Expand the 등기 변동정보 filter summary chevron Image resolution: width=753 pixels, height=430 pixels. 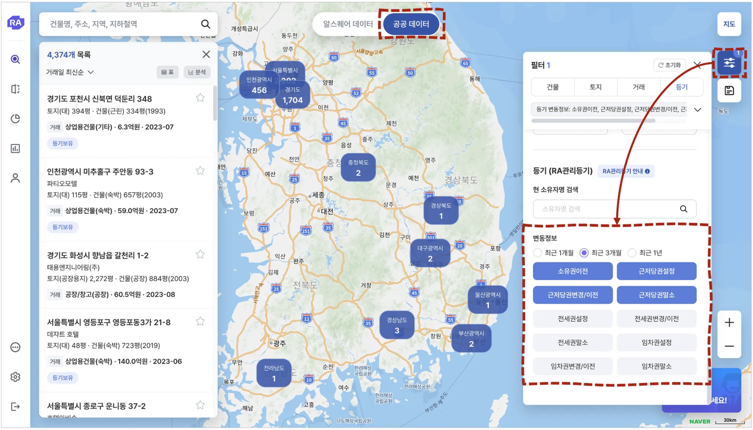point(698,110)
